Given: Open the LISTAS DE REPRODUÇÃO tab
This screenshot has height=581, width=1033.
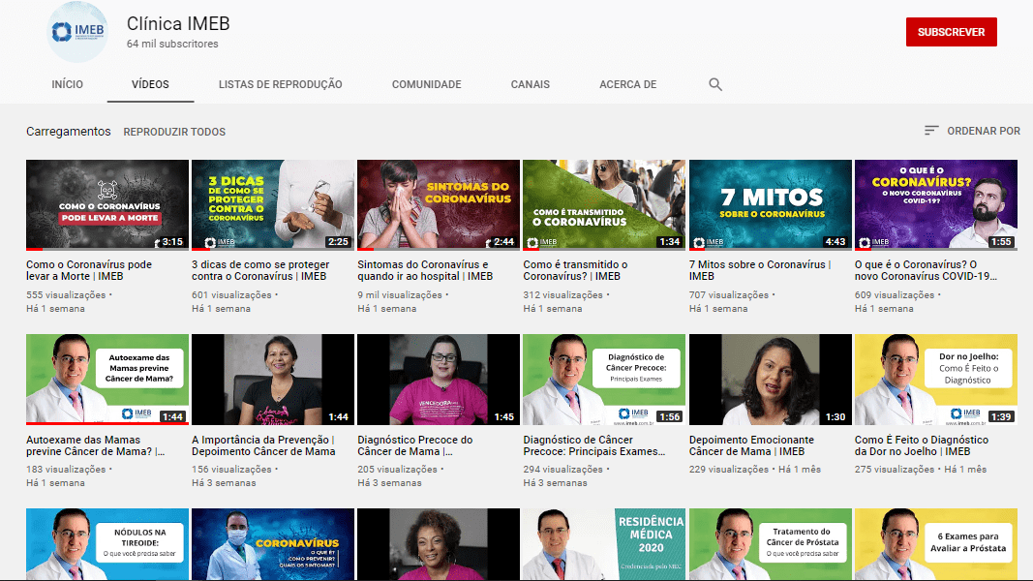Looking at the screenshot, I should [280, 84].
